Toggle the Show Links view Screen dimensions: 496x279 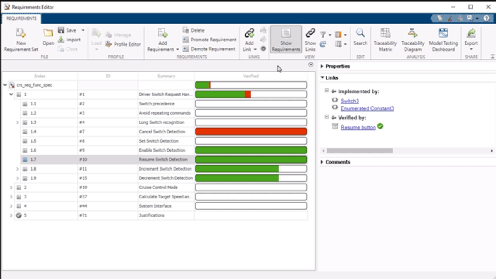pyautogui.click(x=310, y=40)
